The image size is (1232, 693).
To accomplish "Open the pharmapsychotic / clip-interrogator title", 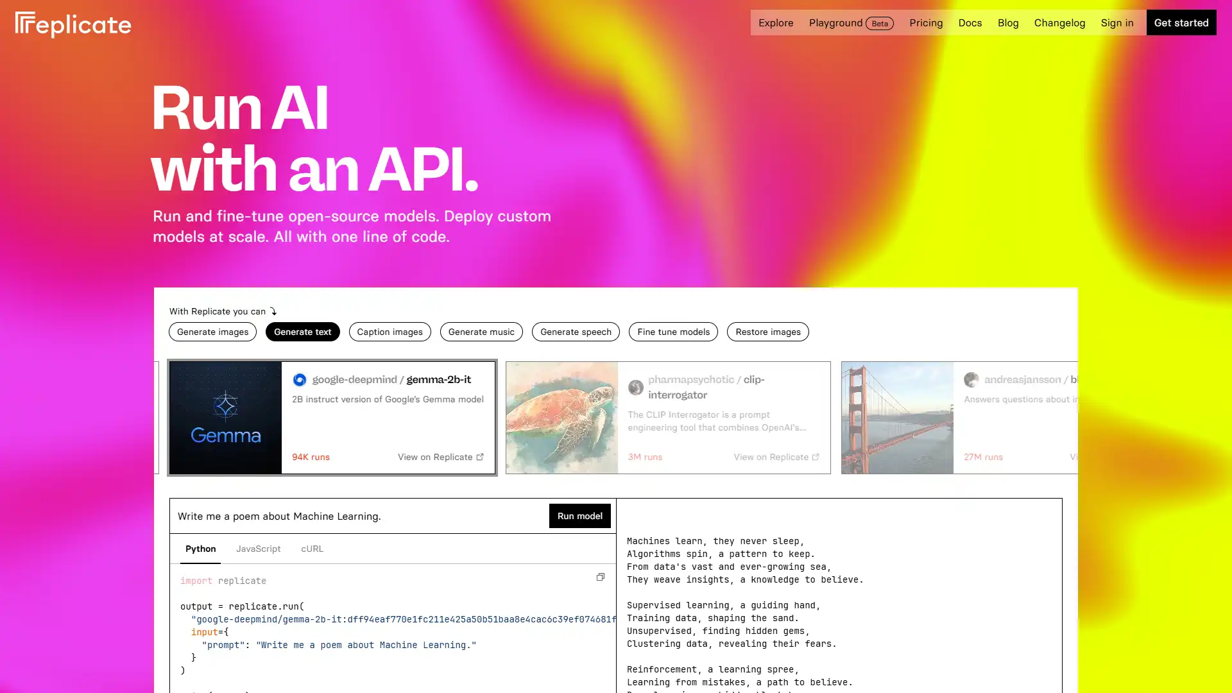I will 706,388.
